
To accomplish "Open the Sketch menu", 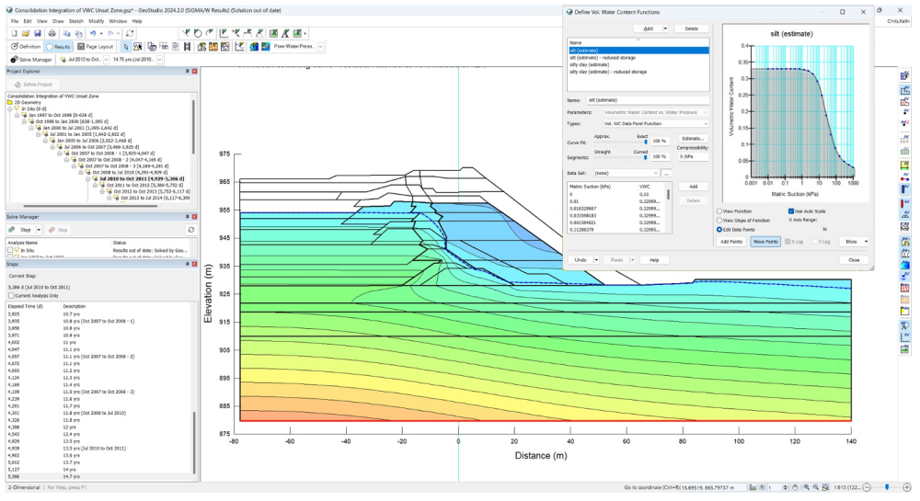I will 76,21.
